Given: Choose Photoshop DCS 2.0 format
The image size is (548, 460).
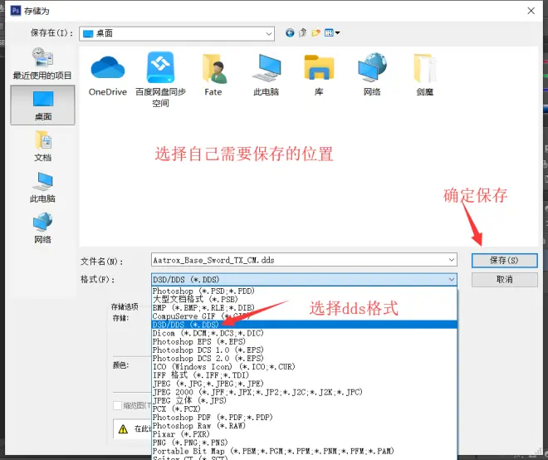Looking at the screenshot, I should click(304, 358).
